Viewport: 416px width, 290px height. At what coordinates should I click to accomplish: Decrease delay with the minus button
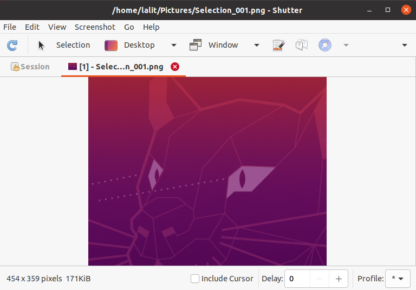(320, 279)
